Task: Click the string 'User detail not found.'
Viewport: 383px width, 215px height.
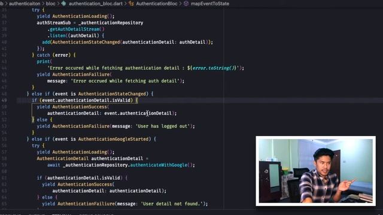Action: (172, 204)
